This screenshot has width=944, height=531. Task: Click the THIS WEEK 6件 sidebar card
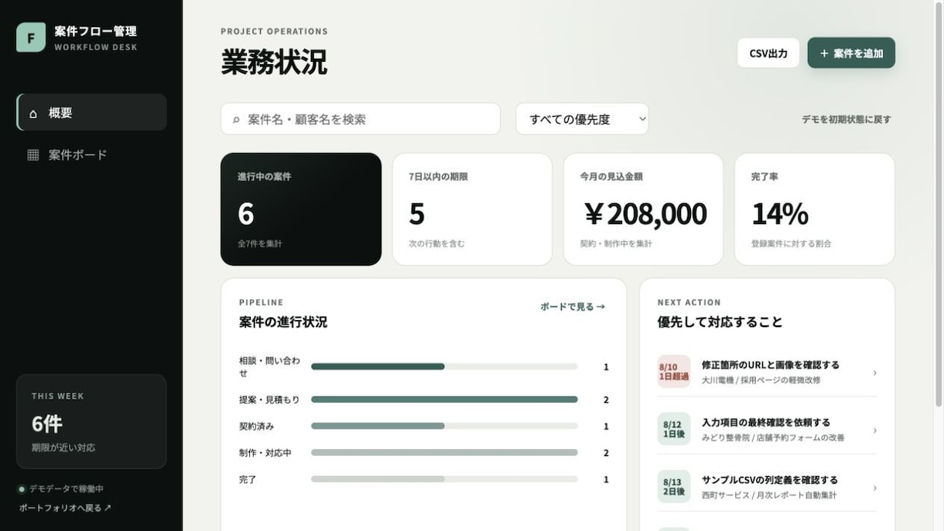point(91,421)
